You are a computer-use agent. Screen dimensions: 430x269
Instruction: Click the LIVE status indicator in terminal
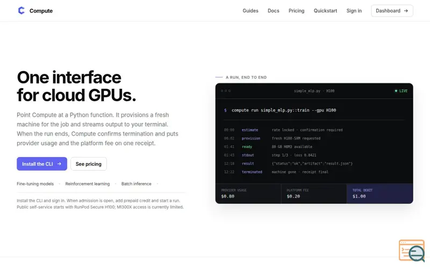point(401,91)
